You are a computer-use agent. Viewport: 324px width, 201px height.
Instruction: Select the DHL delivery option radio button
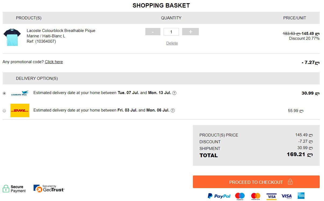coord(4,110)
